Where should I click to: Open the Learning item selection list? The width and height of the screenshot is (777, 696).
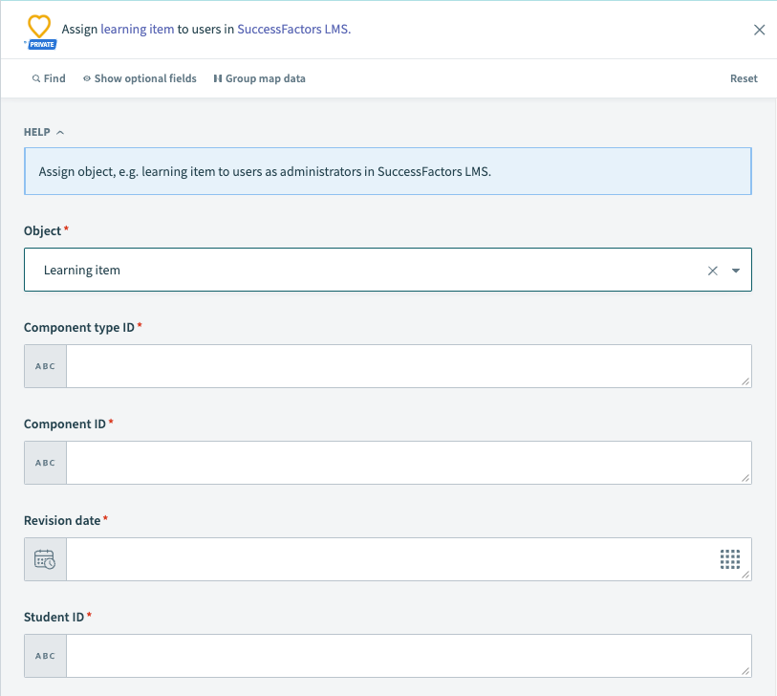coord(735,270)
